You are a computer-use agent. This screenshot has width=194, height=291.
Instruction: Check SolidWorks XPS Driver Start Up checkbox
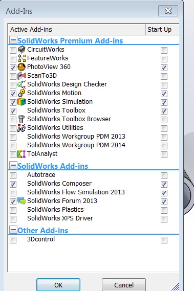point(164,219)
